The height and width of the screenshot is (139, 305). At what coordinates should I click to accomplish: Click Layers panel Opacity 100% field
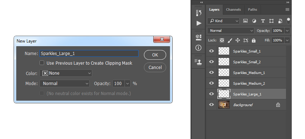coord(278,31)
